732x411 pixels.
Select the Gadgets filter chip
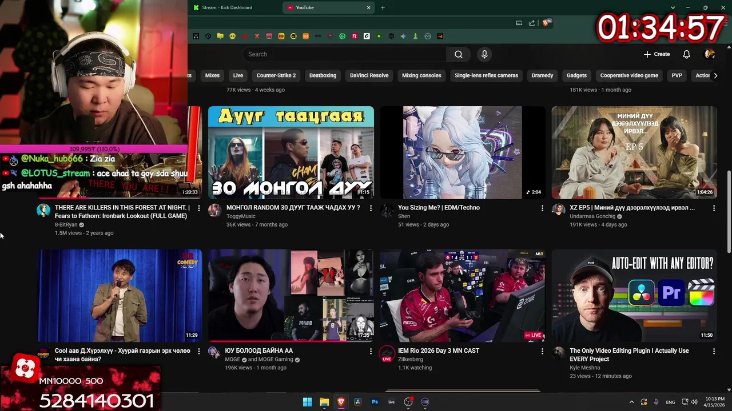(576, 75)
